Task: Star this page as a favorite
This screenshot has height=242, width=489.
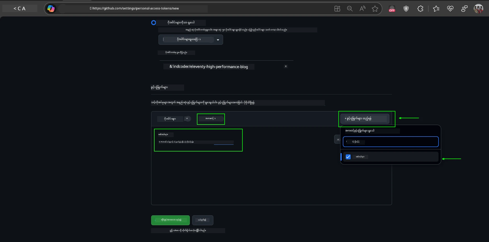Action: click(375, 9)
